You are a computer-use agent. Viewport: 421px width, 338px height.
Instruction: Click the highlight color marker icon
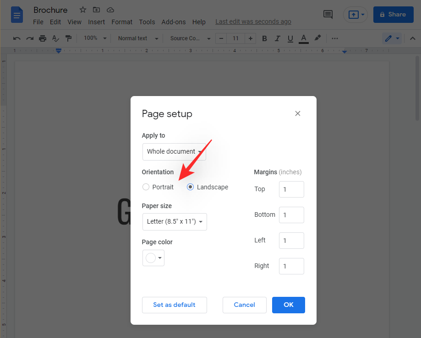click(317, 38)
